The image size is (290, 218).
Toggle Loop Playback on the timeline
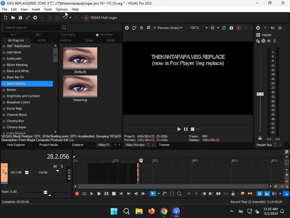pos(84,194)
